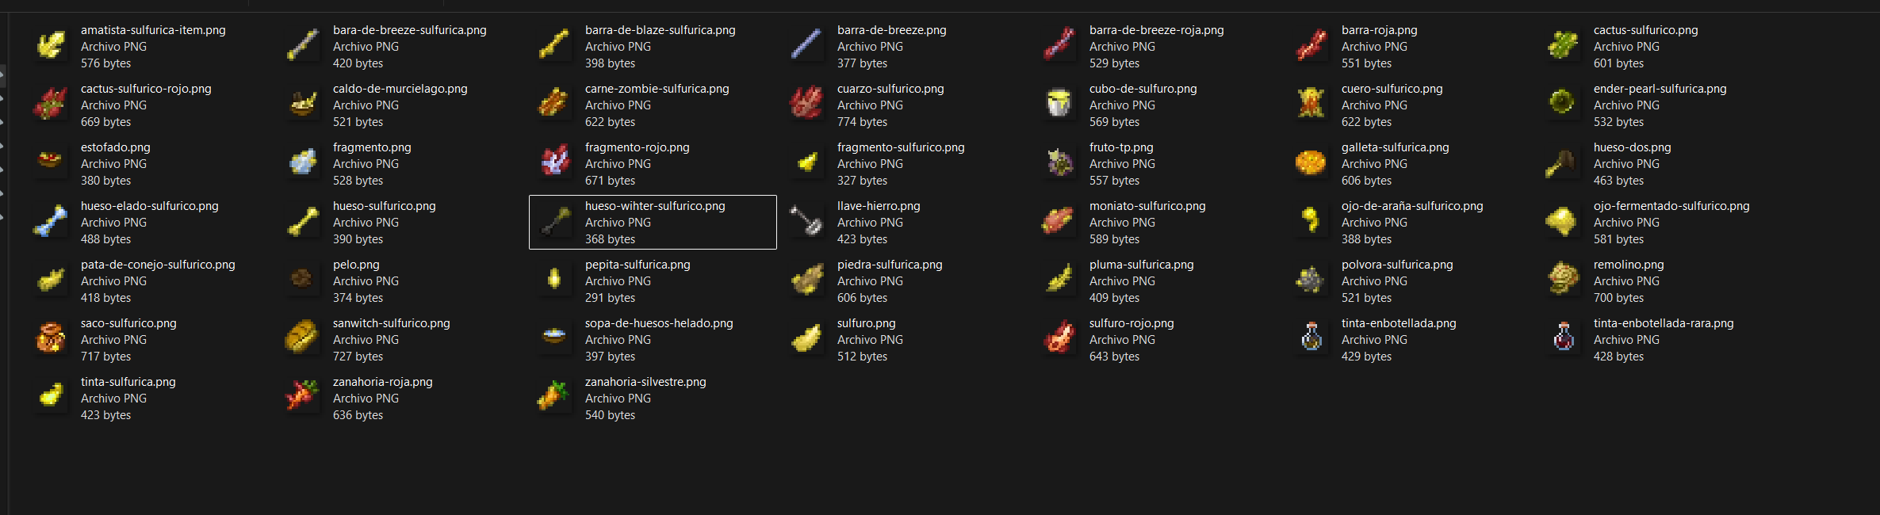The width and height of the screenshot is (1880, 515).
Task: Pick the hueso-elado-sulfurico.png blue bone icon
Action: (51, 221)
